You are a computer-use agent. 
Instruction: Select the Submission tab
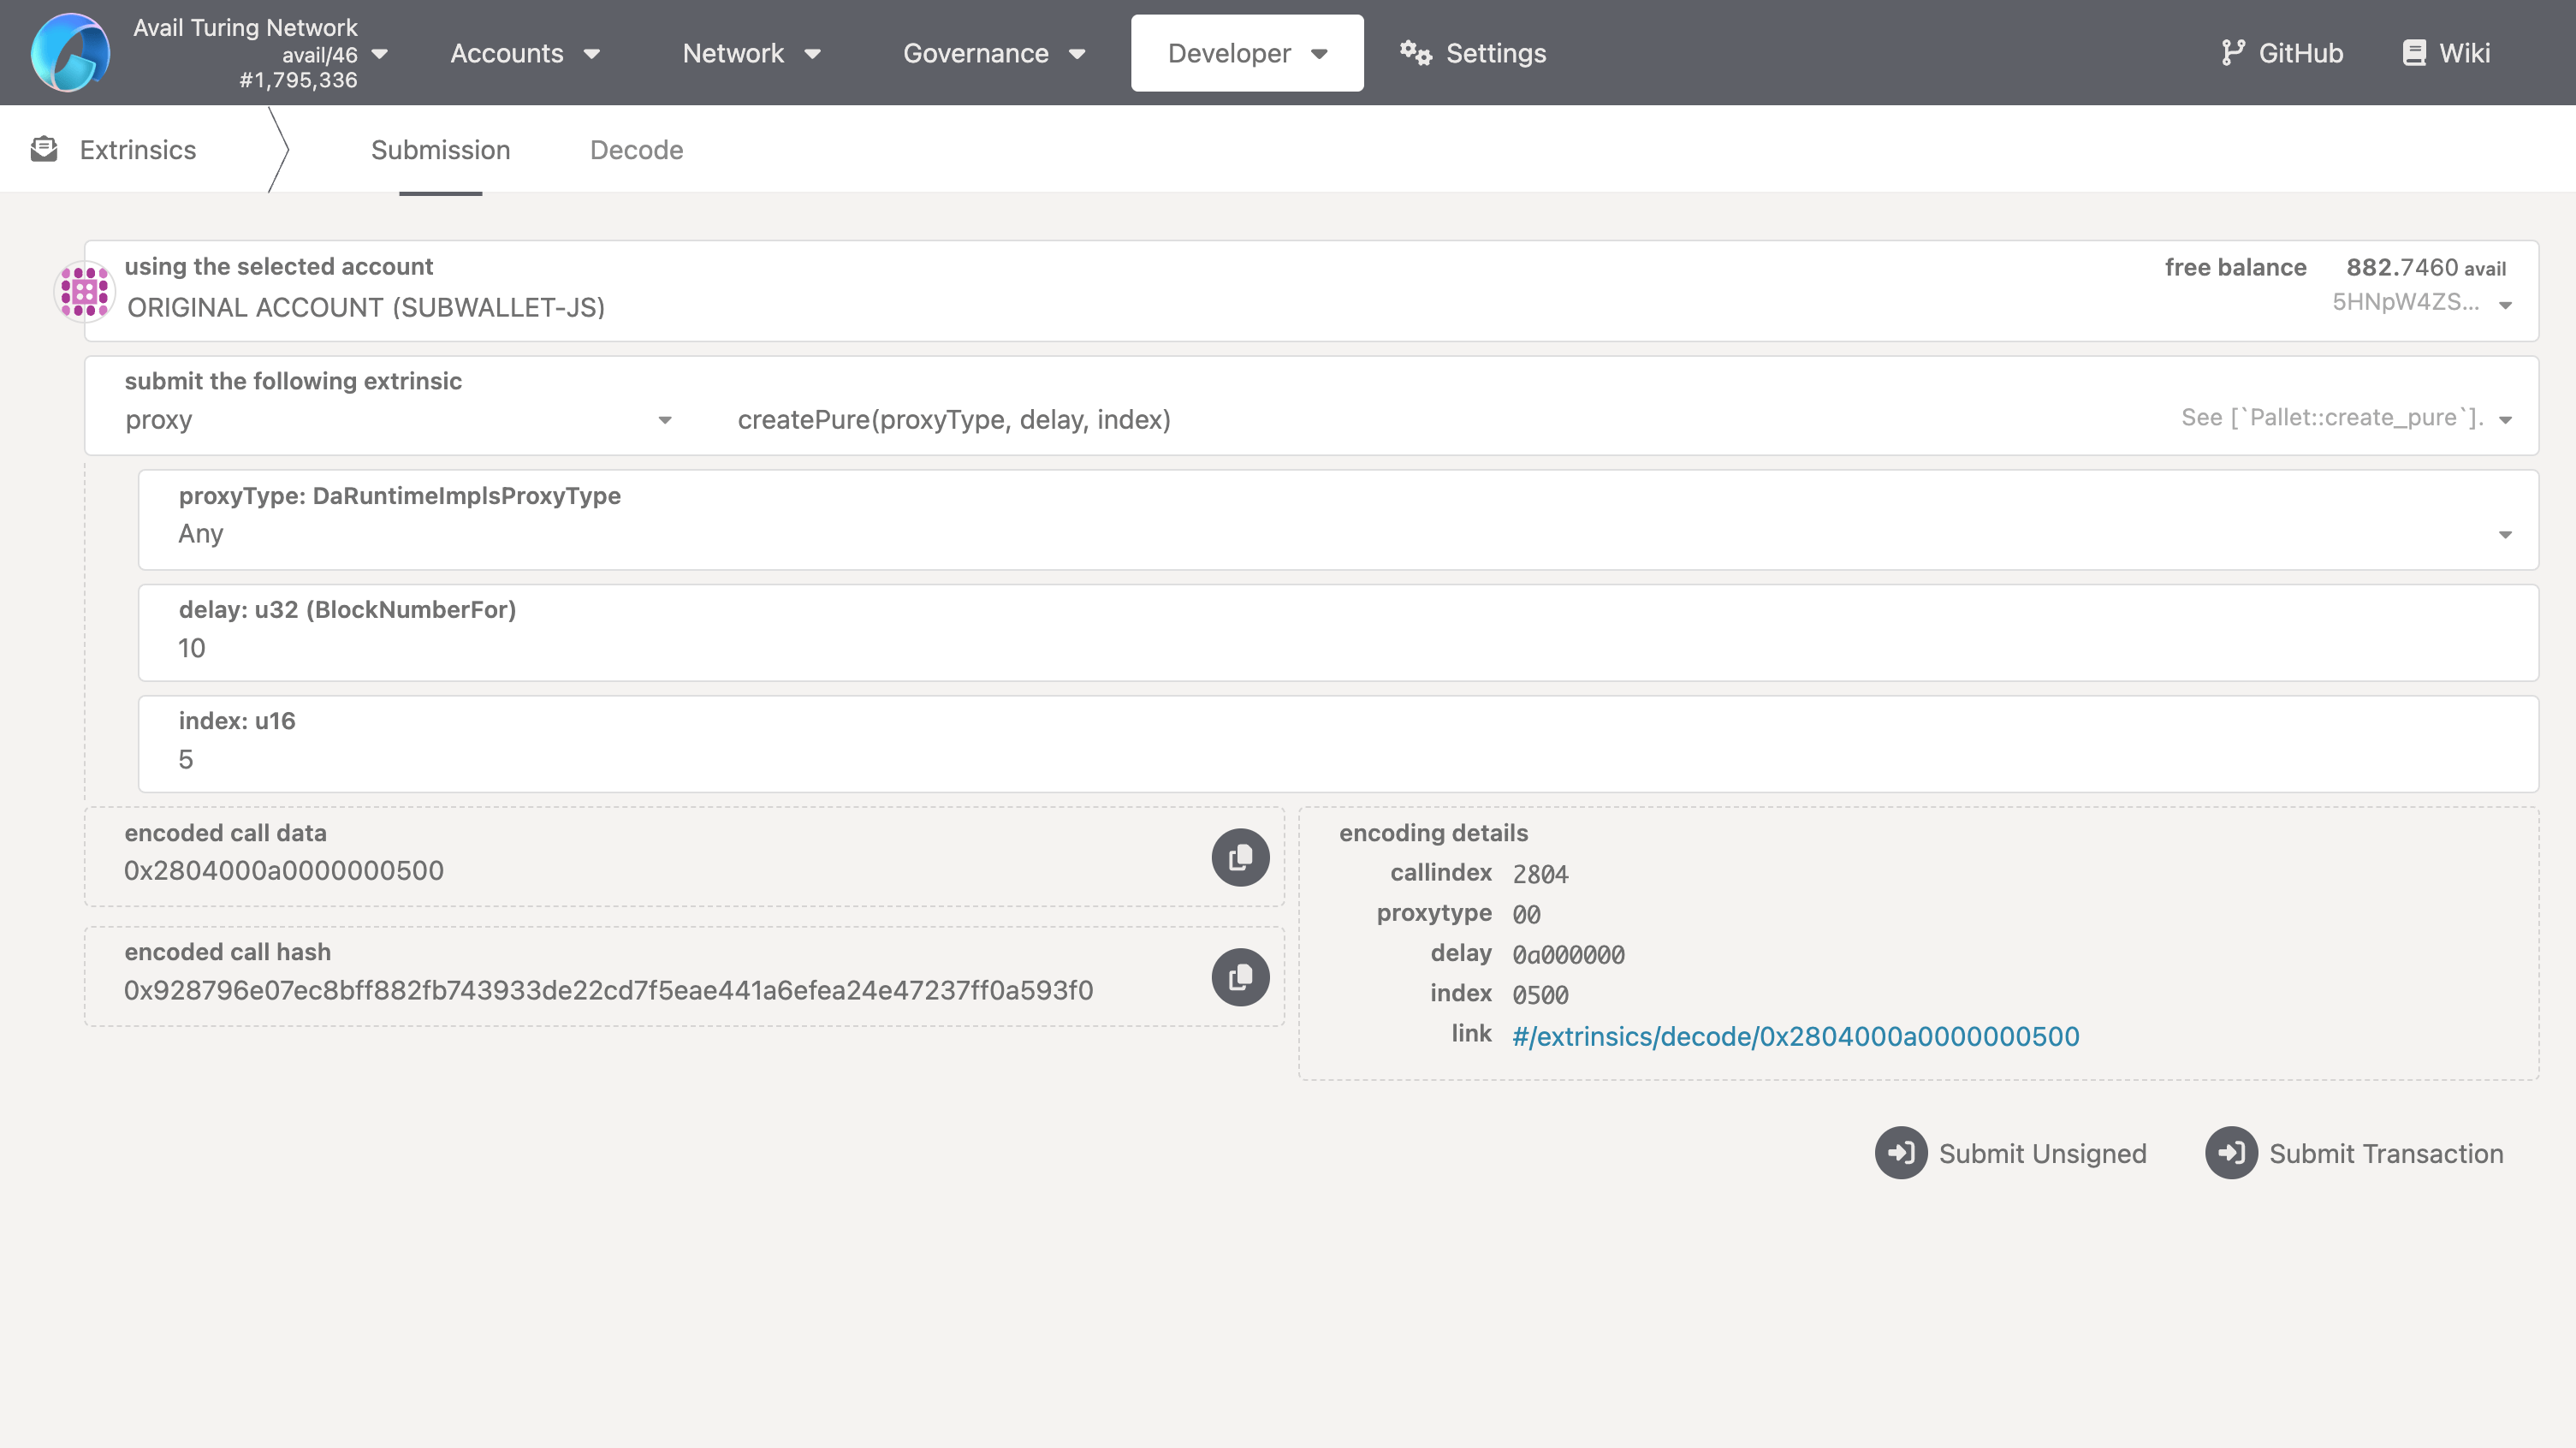[x=440, y=150]
